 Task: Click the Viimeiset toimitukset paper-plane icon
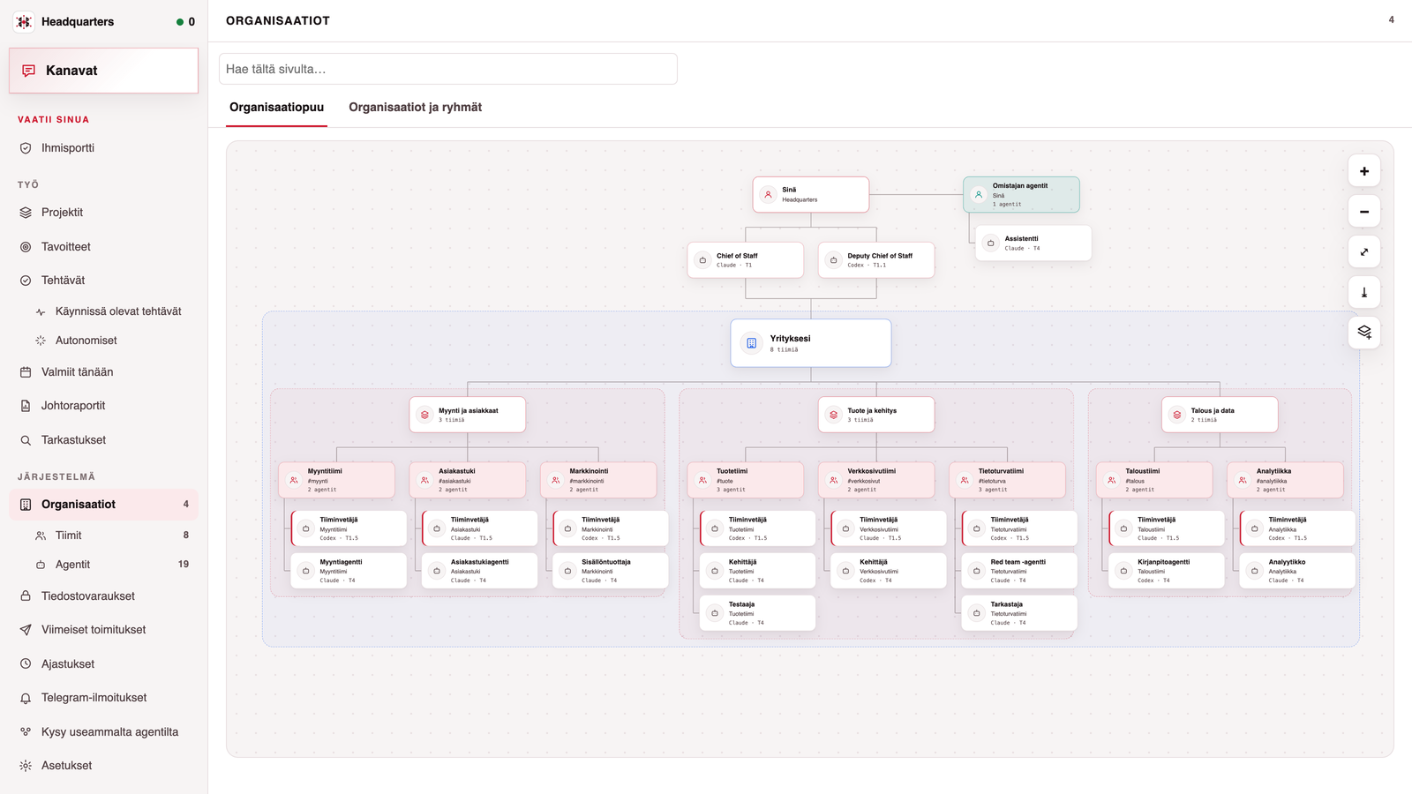[26, 630]
